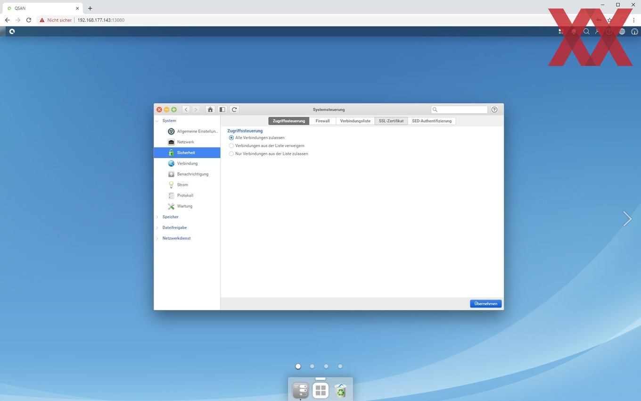The height and width of the screenshot is (401, 641).
Task: Click the Benachrichtigung bell icon
Action: pyautogui.click(x=171, y=174)
